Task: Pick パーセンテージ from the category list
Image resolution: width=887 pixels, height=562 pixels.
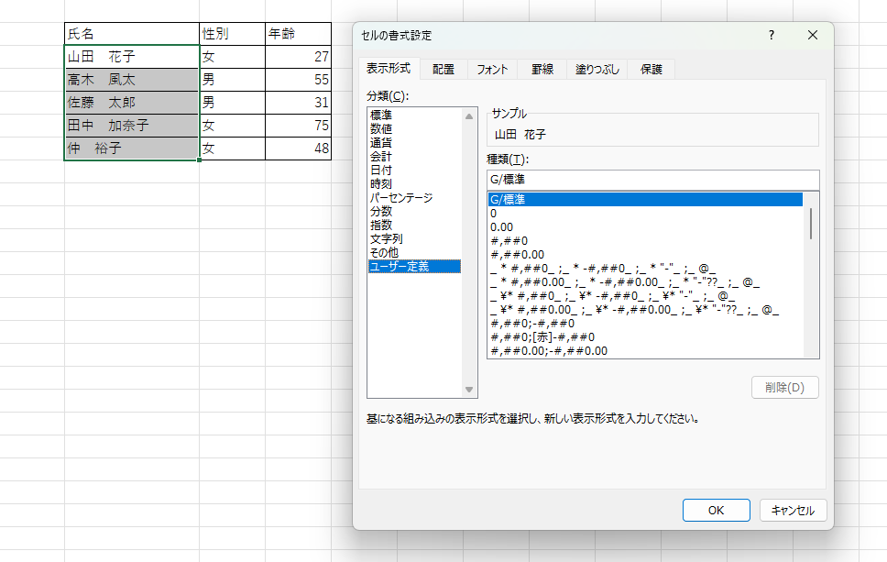Action: point(400,198)
